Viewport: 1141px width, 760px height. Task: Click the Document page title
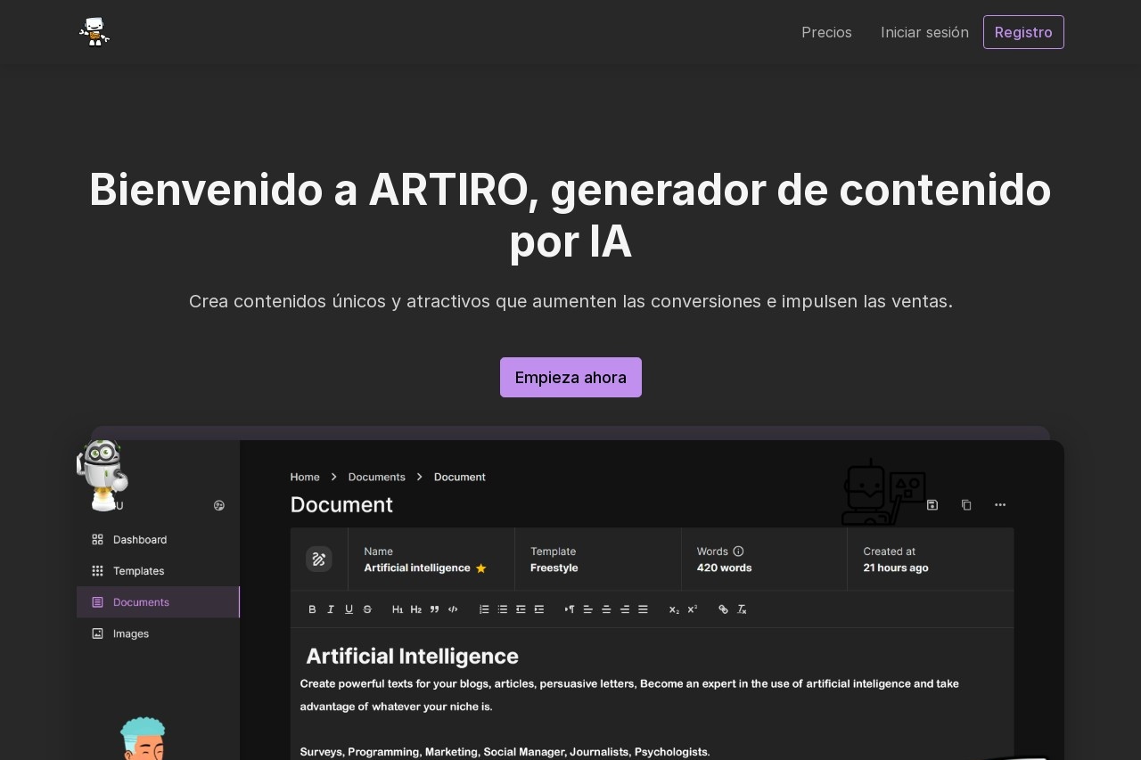click(x=341, y=504)
